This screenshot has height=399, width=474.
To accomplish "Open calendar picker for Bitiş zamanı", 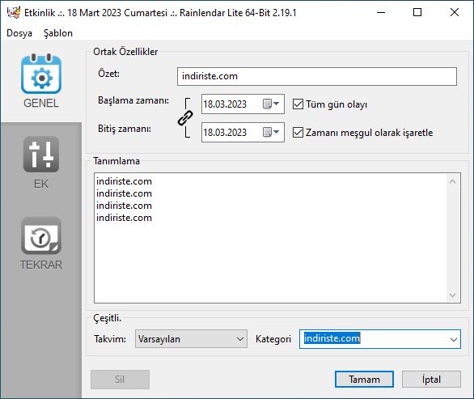I will click(271, 132).
